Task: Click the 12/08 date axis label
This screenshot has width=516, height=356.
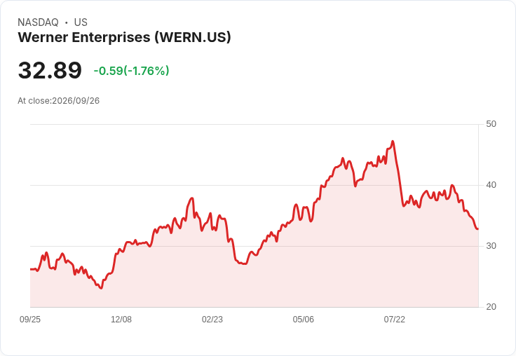Action: coord(121,319)
